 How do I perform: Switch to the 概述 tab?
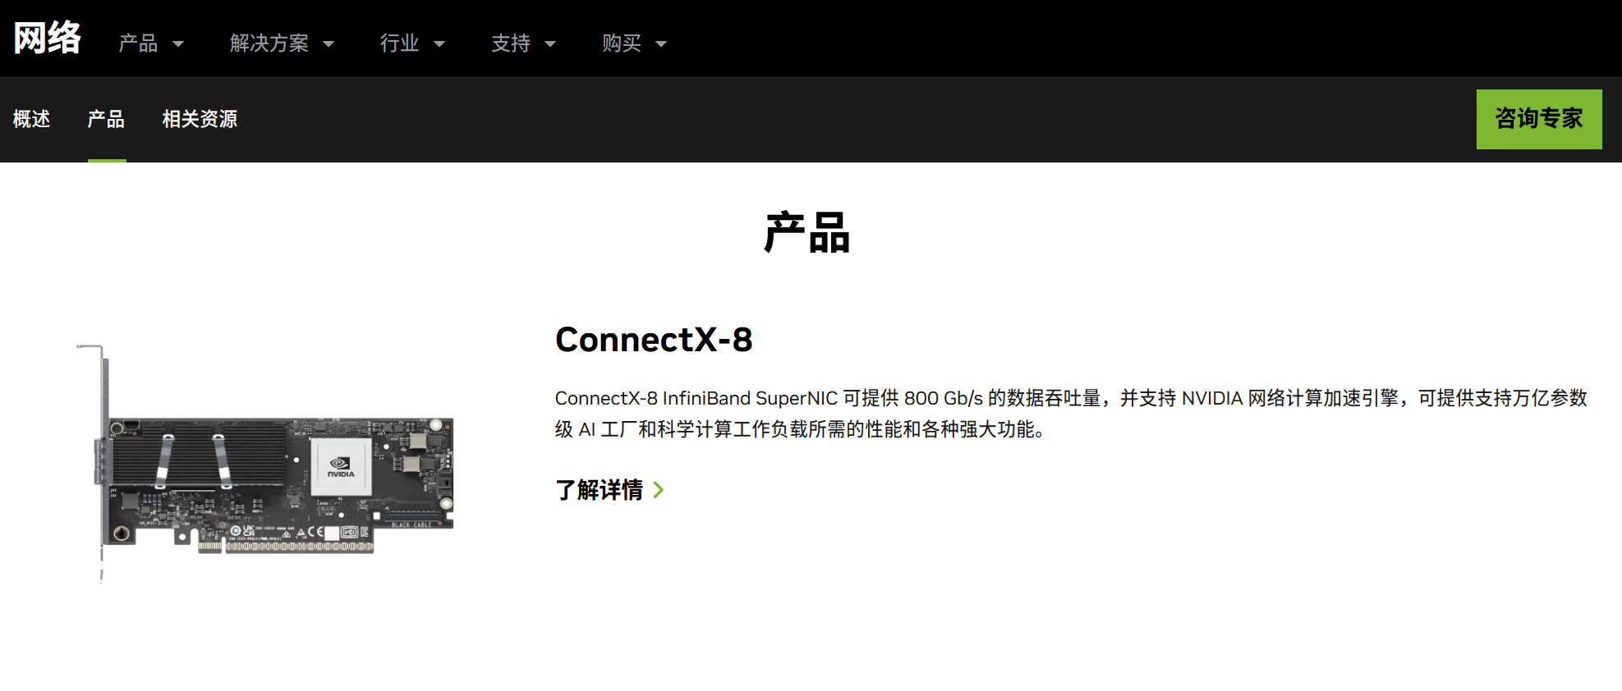(32, 120)
